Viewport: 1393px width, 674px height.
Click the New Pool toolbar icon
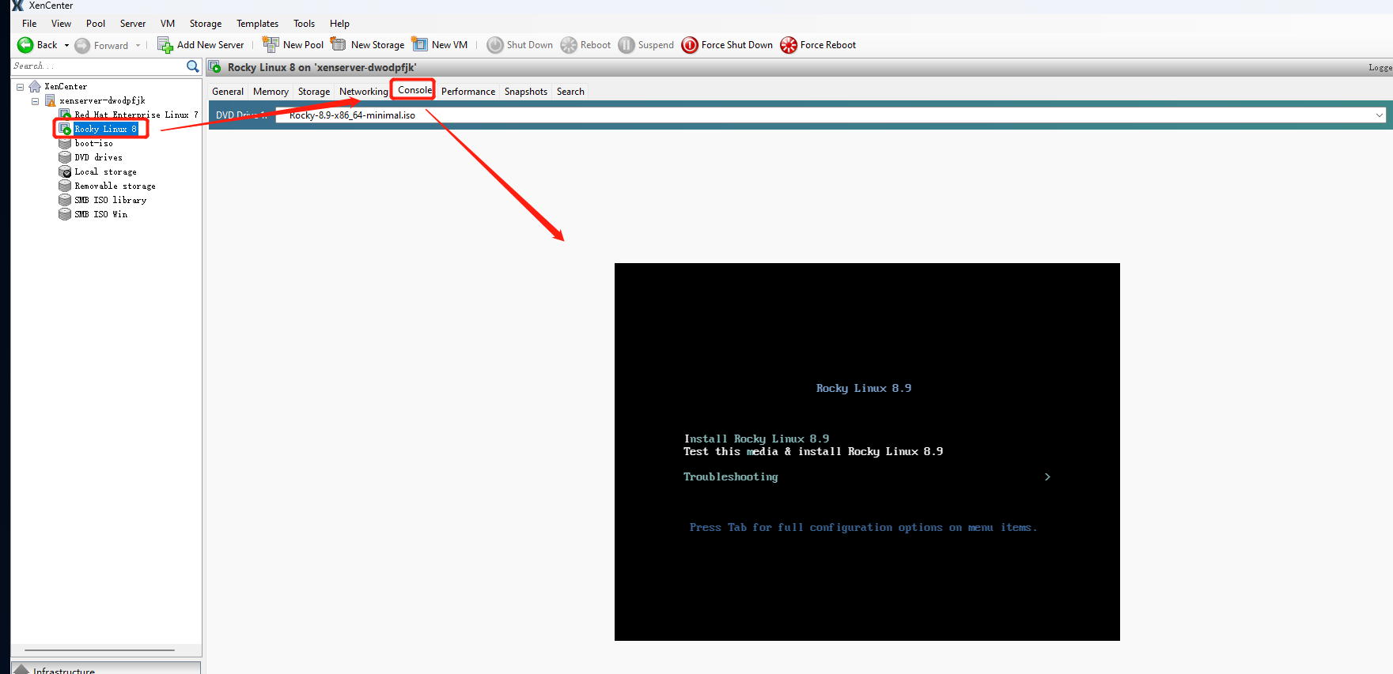(x=271, y=45)
